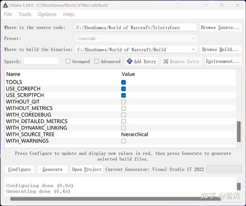The height and width of the screenshot is (206, 246).
Task: Close the CMake window
Action: [x=238, y=5]
